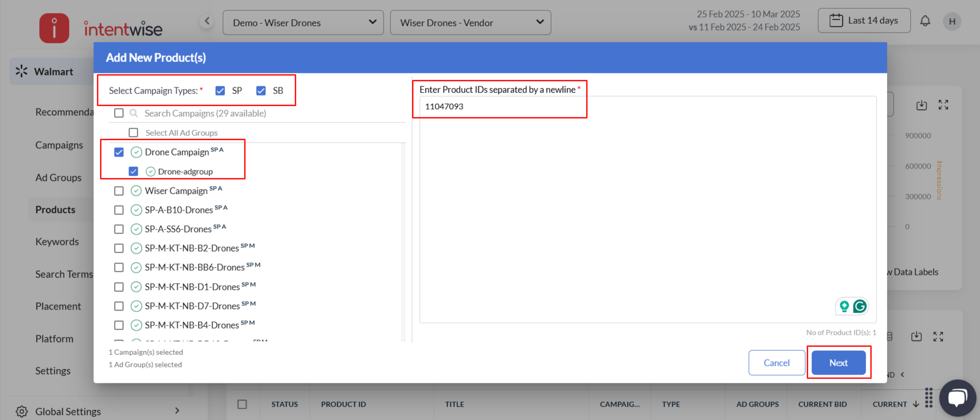
Task: Open Search Terms in sidebar
Action: pos(64,274)
